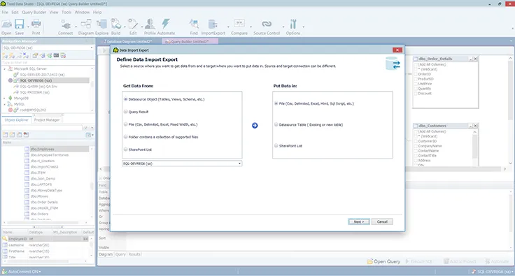This screenshot has height=276, width=515.
Task: Open the ImportExport dropdown arrow
Action: (228, 27)
